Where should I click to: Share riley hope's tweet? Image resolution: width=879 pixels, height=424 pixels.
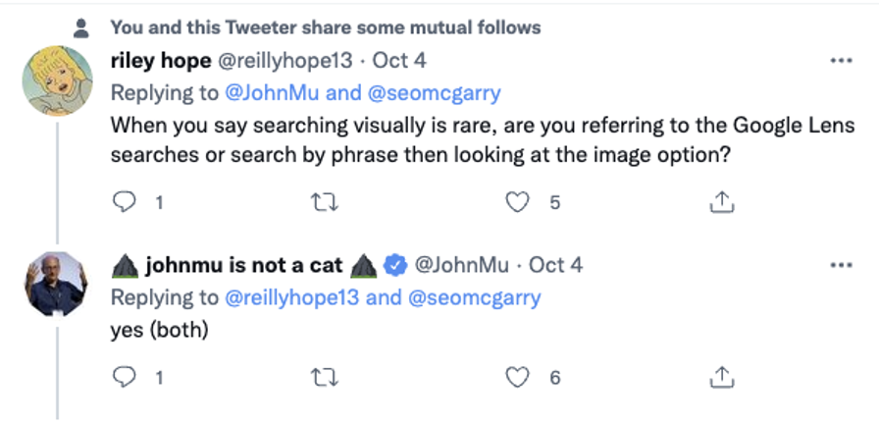click(x=721, y=202)
